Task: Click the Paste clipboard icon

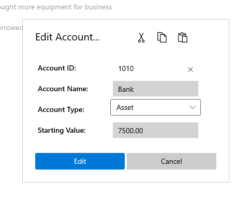Action: (x=183, y=37)
